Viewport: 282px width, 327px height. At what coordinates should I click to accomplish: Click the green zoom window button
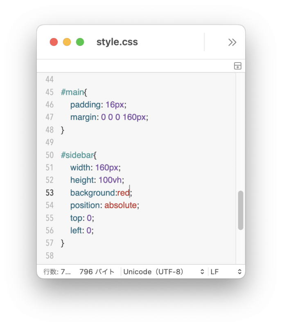[80, 42]
